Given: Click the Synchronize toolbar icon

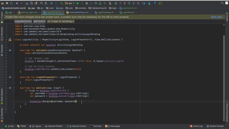Looking at the screenshot, I should point(11,3).
